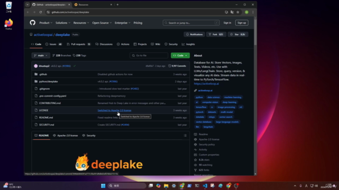Open the commits history link
The height and width of the screenshot is (190, 339).
[x=177, y=66]
